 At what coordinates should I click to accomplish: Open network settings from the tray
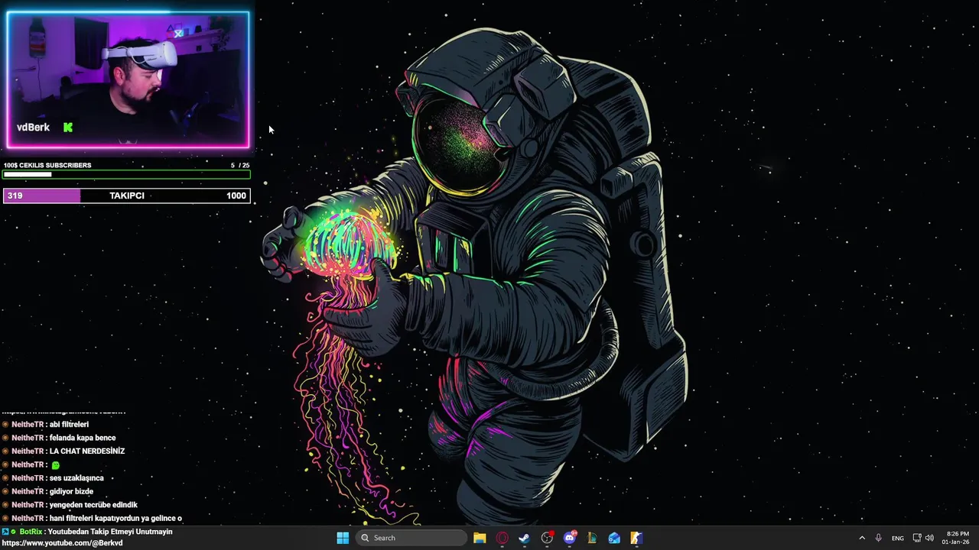tap(917, 538)
